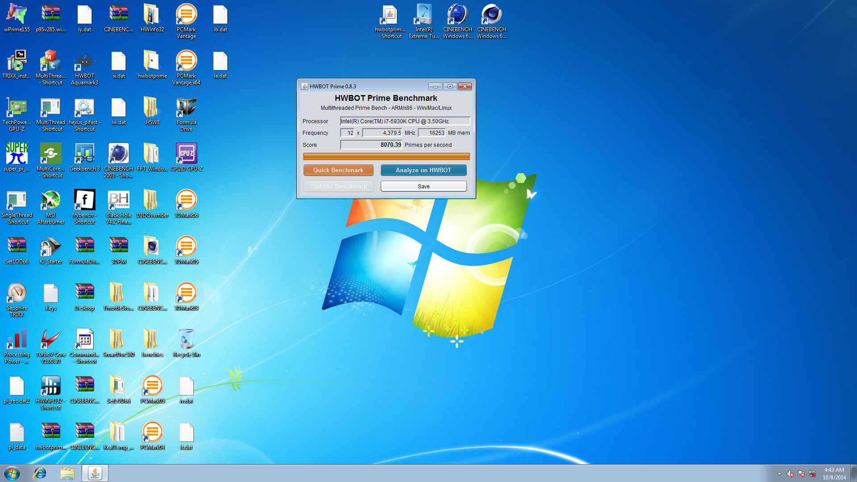
Task: Open Black Hole V4.2 benchmark icon
Action: (118, 207)
